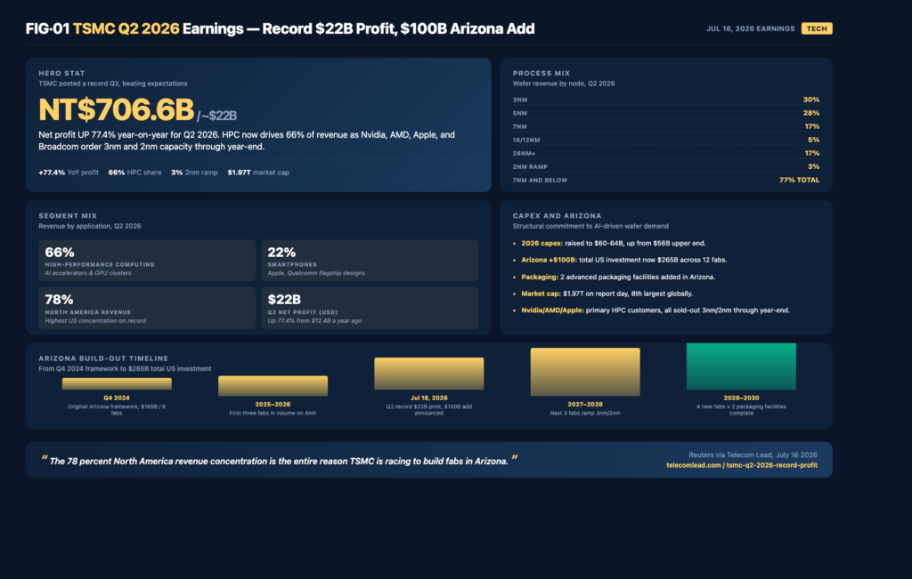Click the yellow TECH tag badge
Image resolution: width=912 pixels, height=579 pixels.
(817, 28)
